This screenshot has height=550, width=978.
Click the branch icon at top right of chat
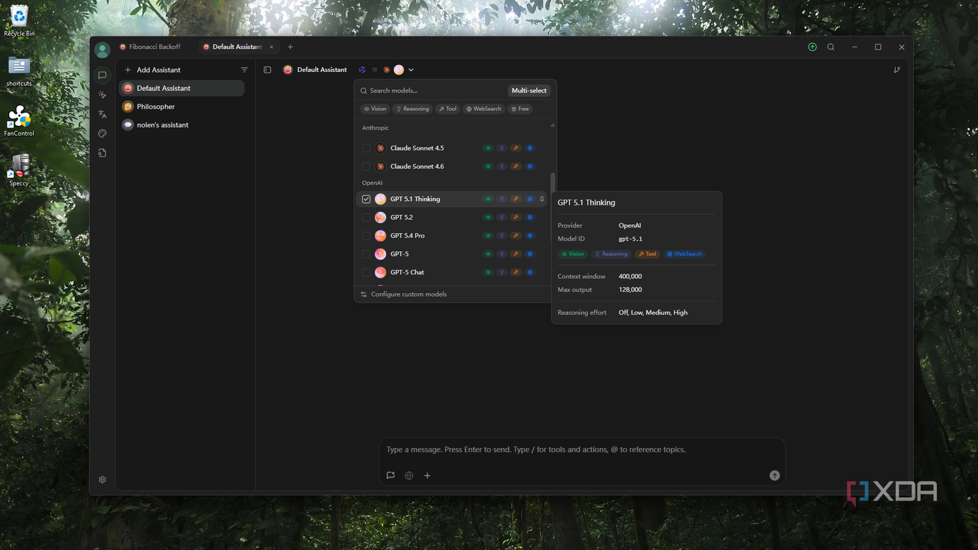coord(897,70)
